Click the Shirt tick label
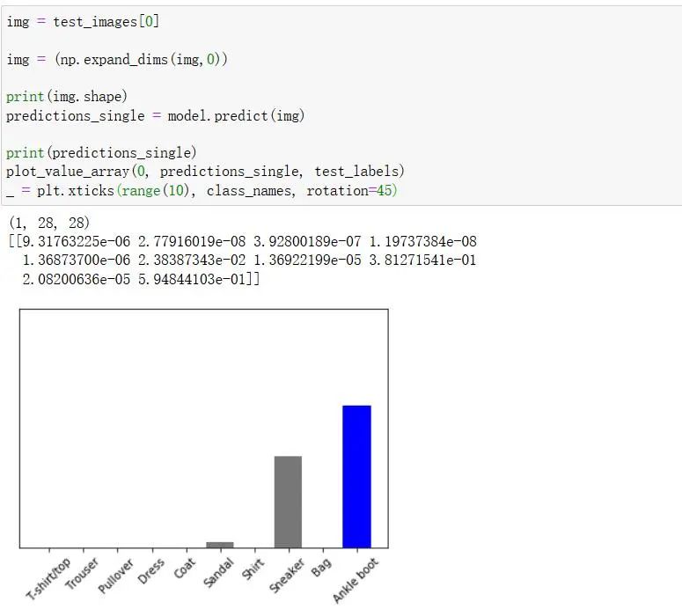The image size is (682, 609). tap(253, 570)
